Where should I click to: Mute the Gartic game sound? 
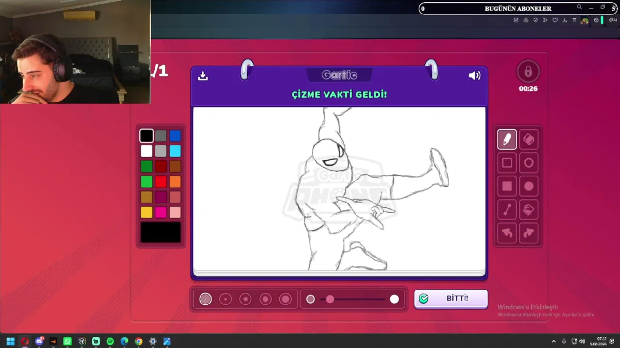(x=475, y=75)
